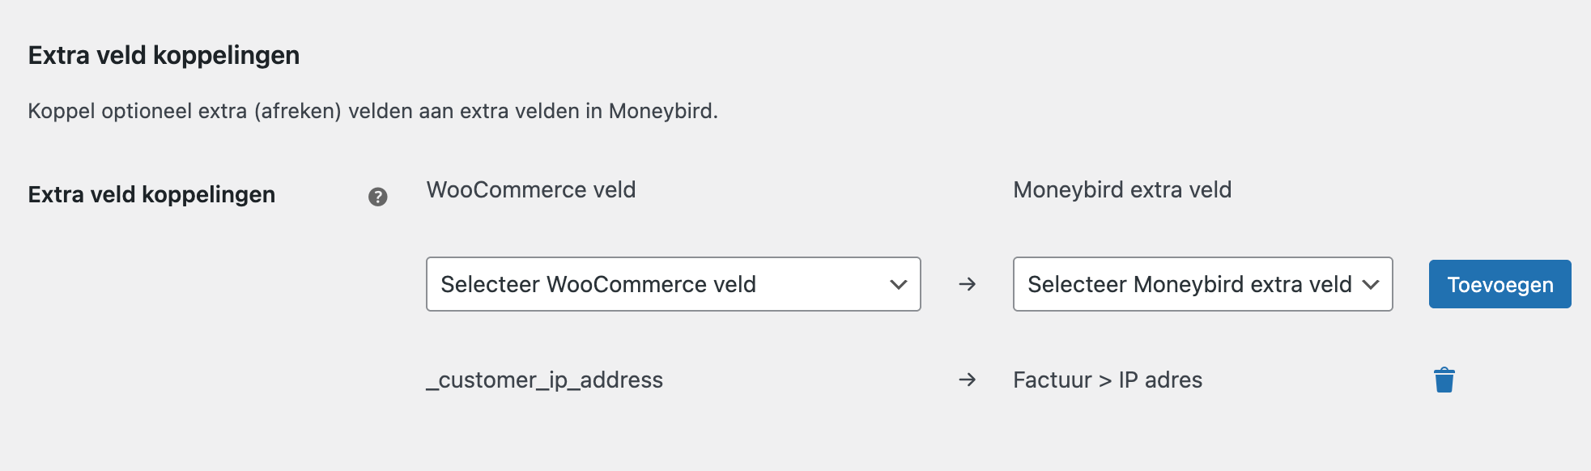Viewport: 1591px width, 471px height.
Task: Click the large Extra veld koppelingen heading
Action: (x=164, y=55)
